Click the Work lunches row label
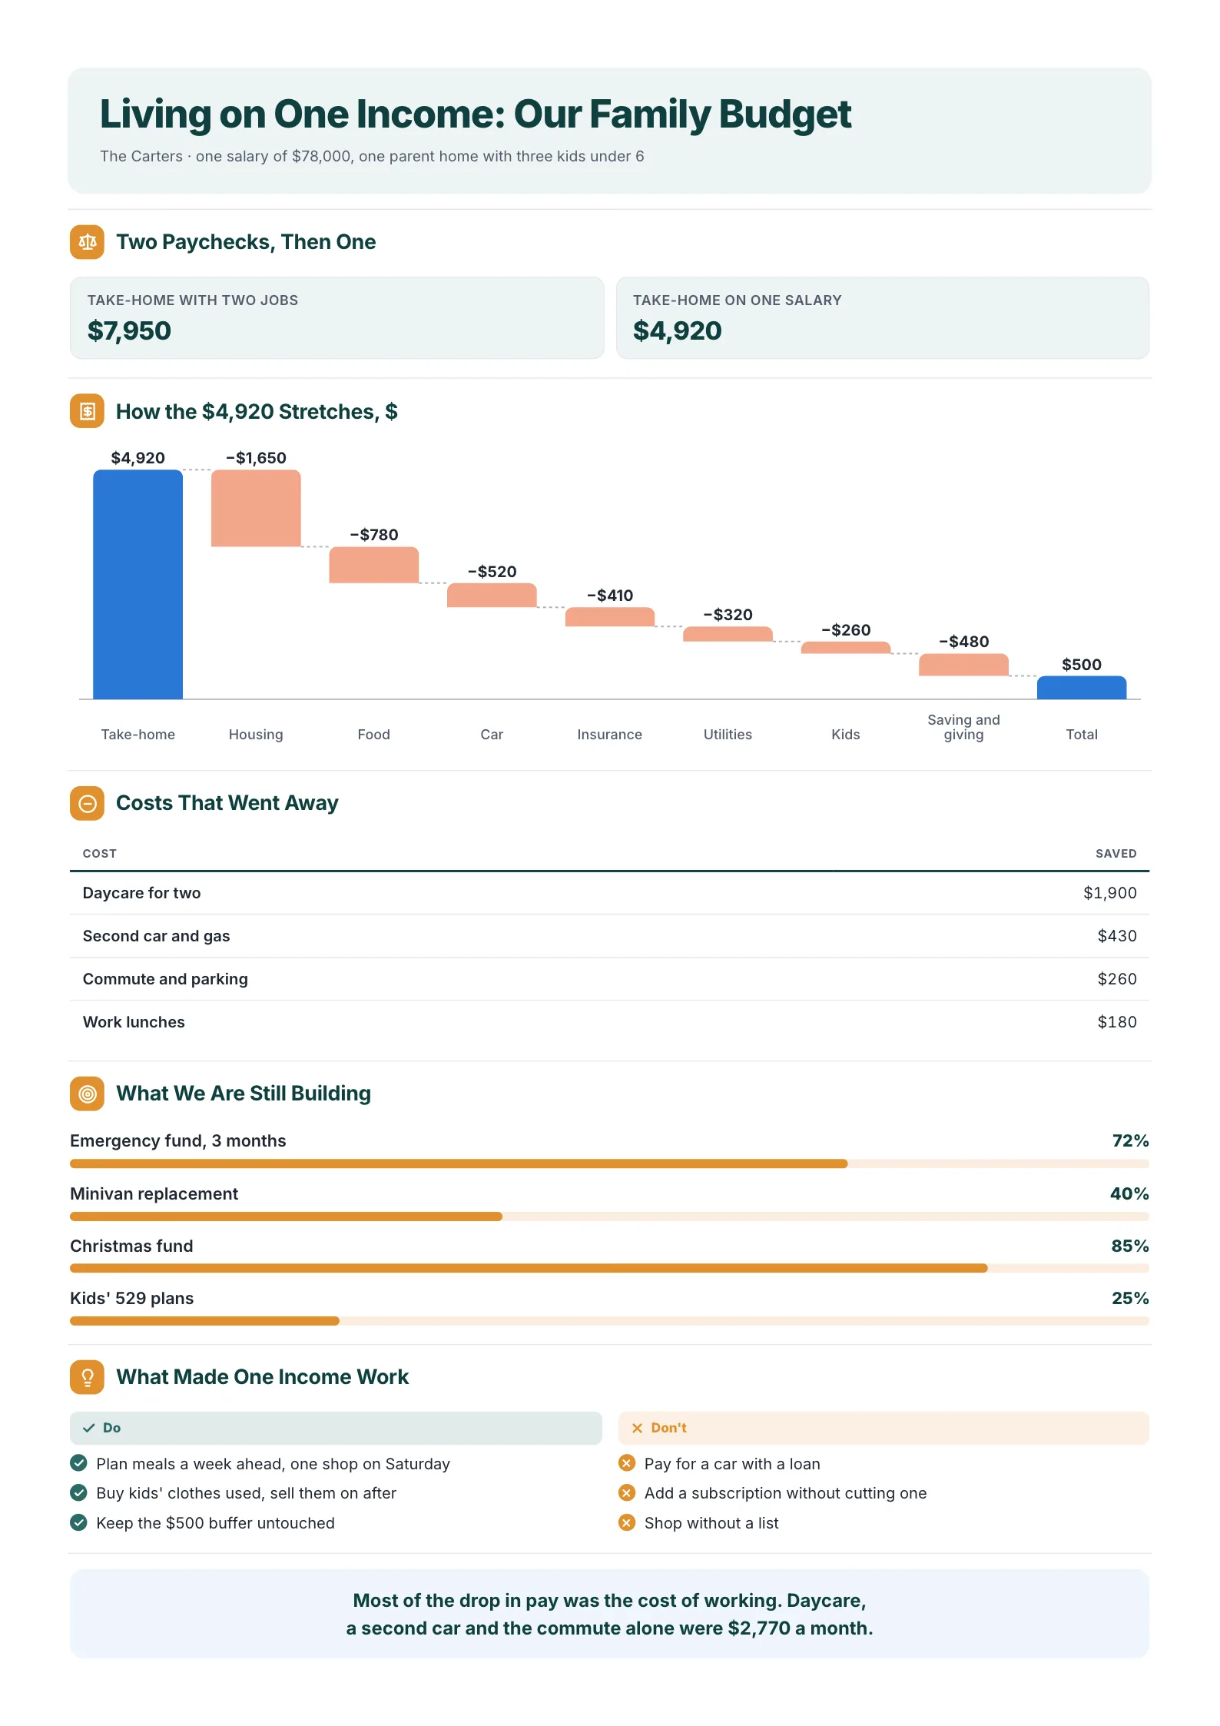Viewport: 1220px width, 1726px height. [134, 1022]
